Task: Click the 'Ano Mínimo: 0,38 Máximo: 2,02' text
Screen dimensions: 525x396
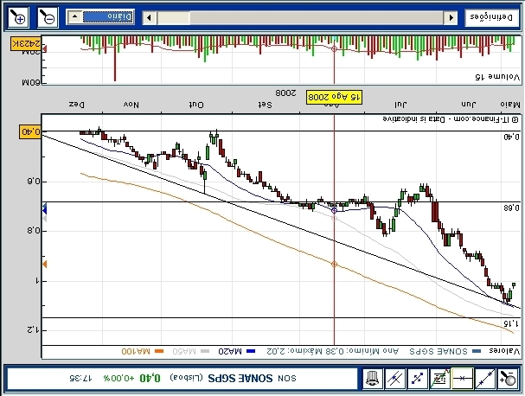Action: point(333,351)
